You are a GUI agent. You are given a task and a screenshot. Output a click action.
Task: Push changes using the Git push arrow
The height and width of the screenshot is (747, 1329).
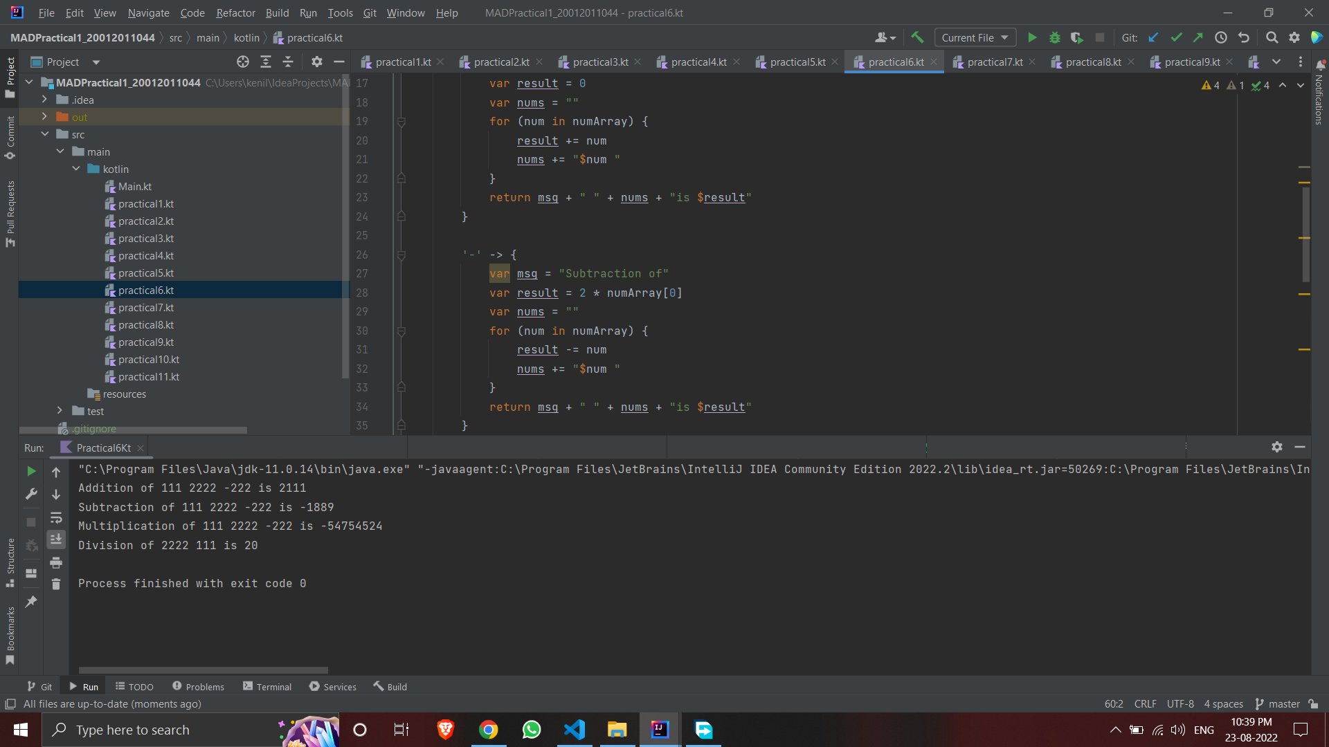[1199, 37]
